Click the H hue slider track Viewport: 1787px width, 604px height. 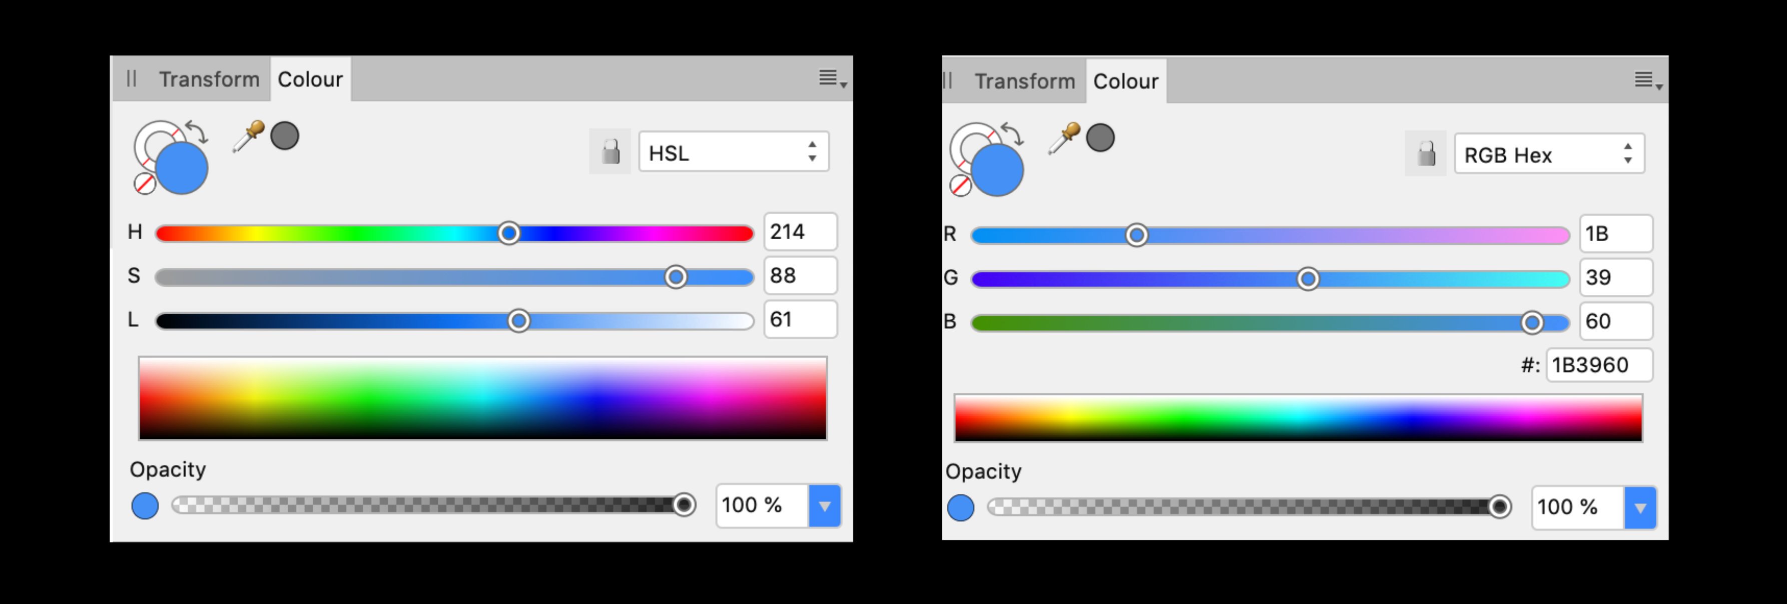(x=454, y=233)
